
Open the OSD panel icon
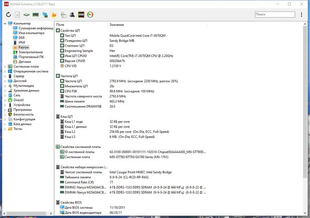pos(81,15)
